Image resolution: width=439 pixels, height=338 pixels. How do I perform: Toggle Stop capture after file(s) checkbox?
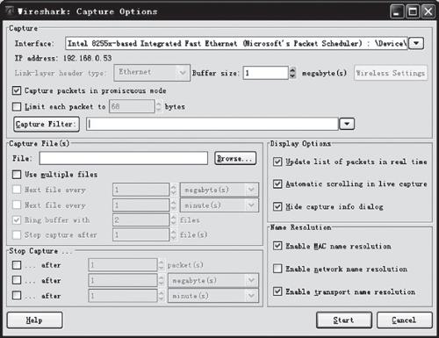(x=17, y=234)
